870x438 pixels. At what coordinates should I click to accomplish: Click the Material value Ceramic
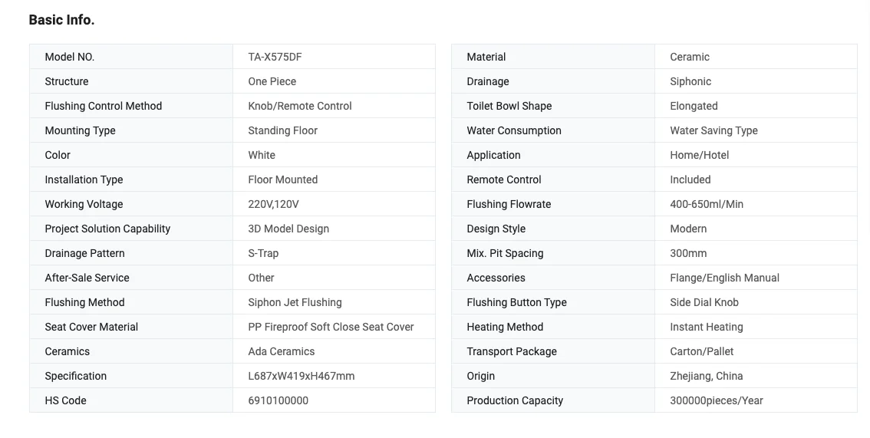point(690,57)
